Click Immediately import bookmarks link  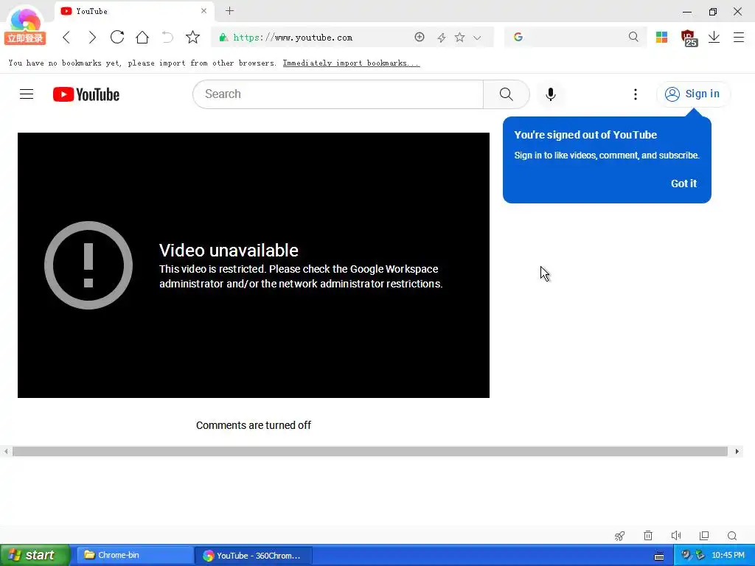[351, 63]
